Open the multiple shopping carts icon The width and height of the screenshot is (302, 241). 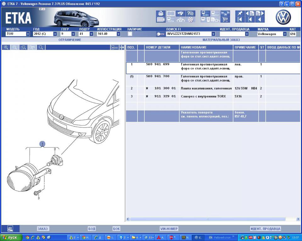pos(225,13)
